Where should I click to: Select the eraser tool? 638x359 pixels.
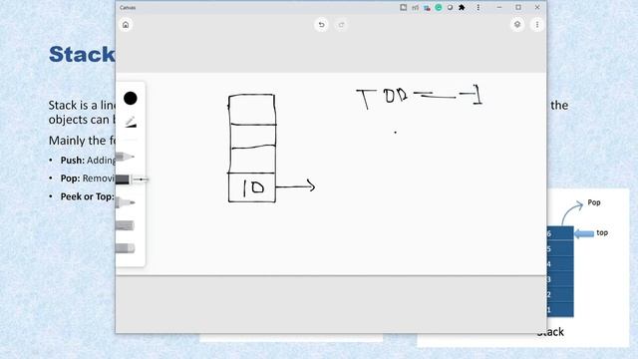point(125,248)
